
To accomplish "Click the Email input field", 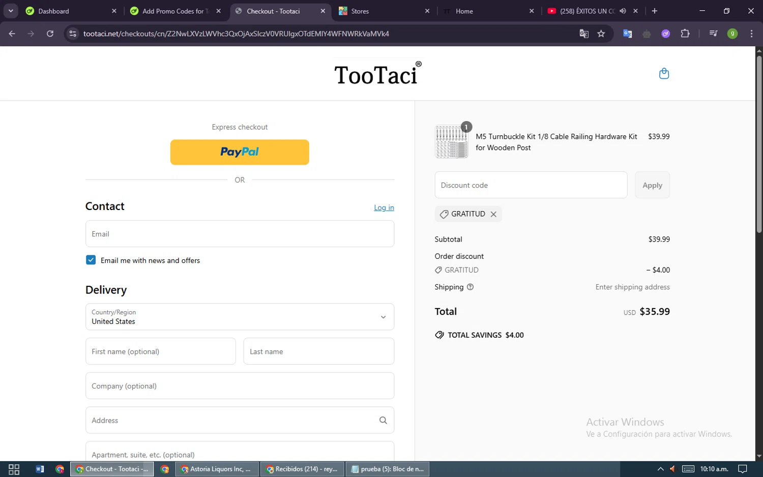I will (240, 234).
